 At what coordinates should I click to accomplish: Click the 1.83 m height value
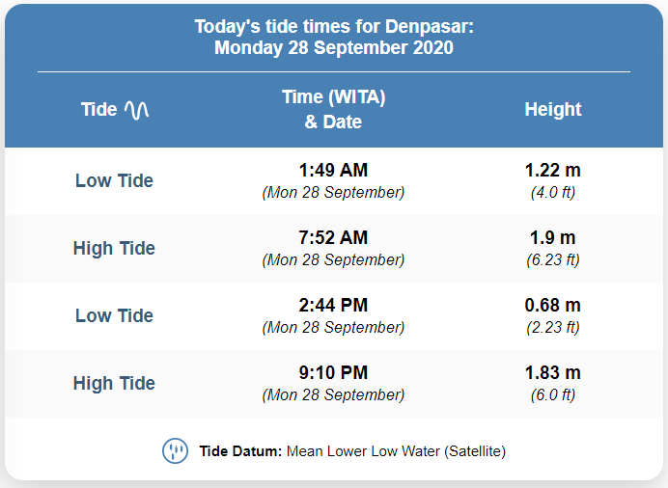point(552,372)
